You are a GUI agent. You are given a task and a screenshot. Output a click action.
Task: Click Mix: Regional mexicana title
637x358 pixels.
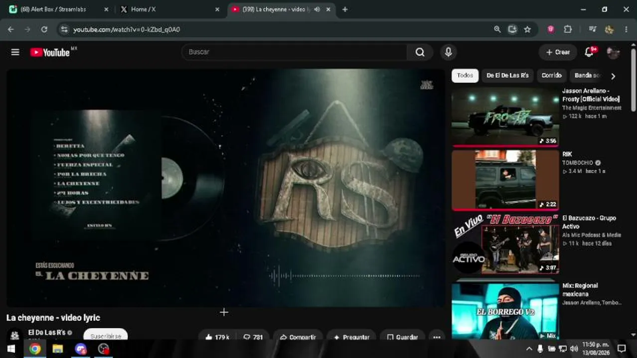[x=580, y=290]
